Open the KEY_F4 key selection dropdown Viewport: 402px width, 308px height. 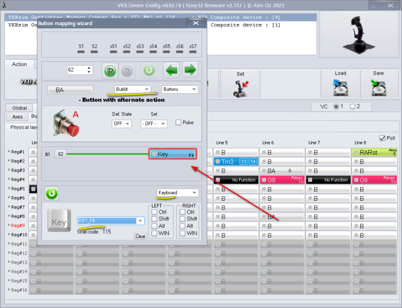[x=140, y=221]
